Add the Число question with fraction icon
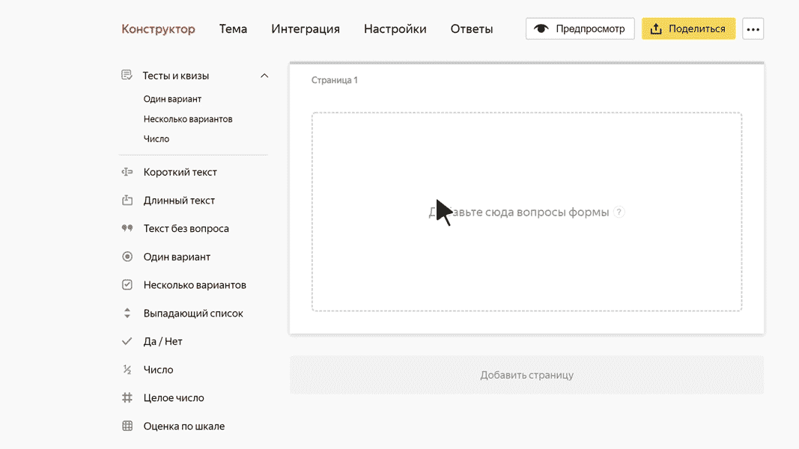Viewport: 799px width, 449px height. tap(158, 370)
